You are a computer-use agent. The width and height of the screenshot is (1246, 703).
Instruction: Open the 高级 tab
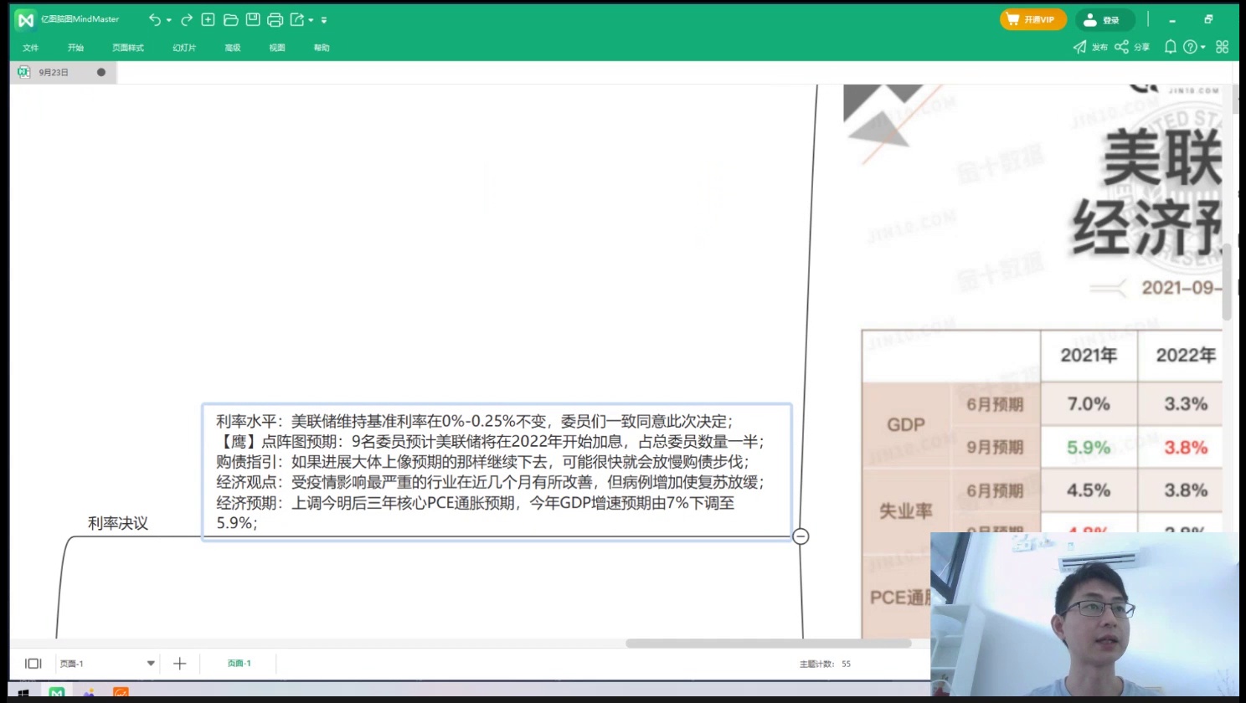point(233,48)
